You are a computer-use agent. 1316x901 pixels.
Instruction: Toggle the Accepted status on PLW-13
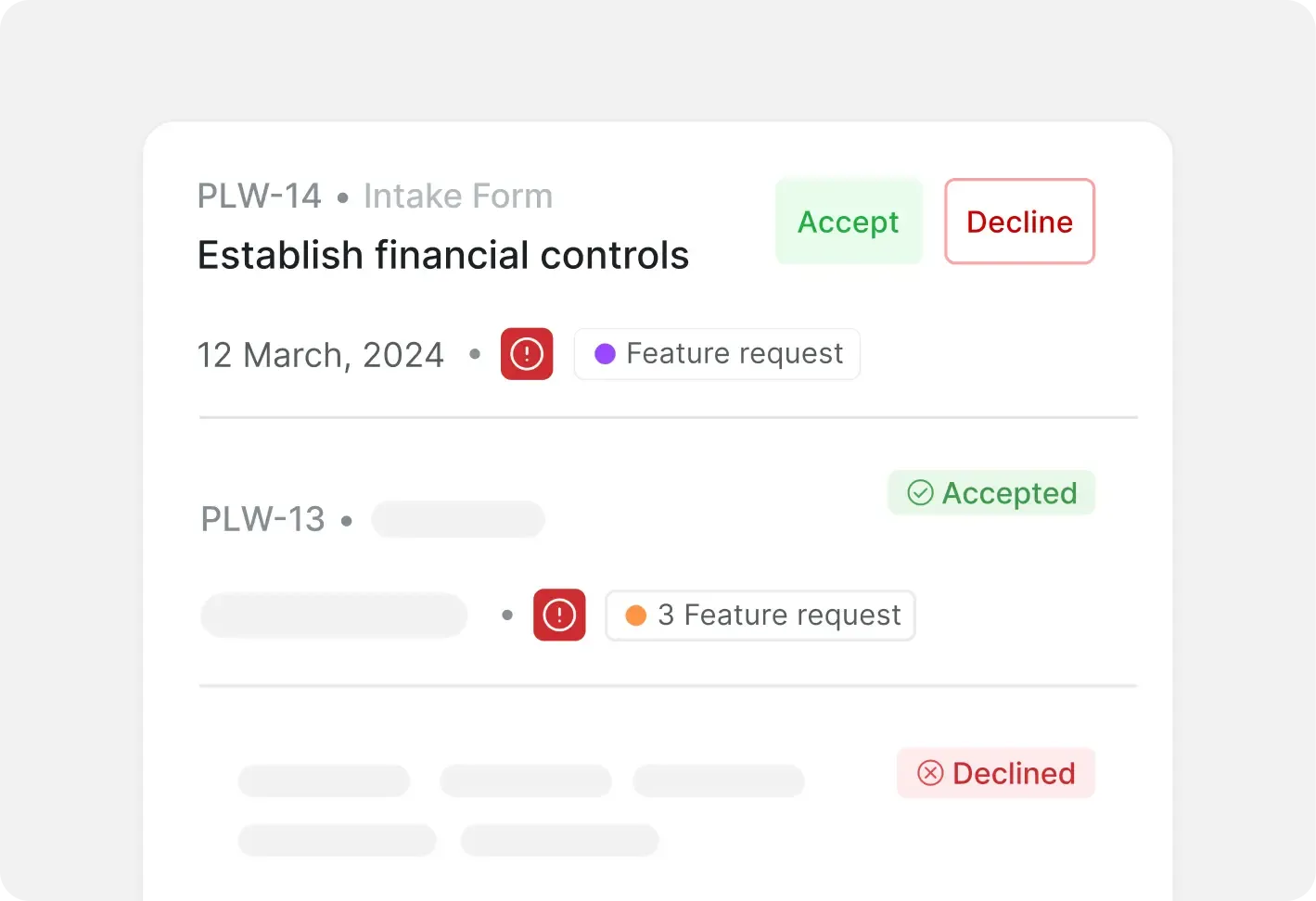point(990,492)
